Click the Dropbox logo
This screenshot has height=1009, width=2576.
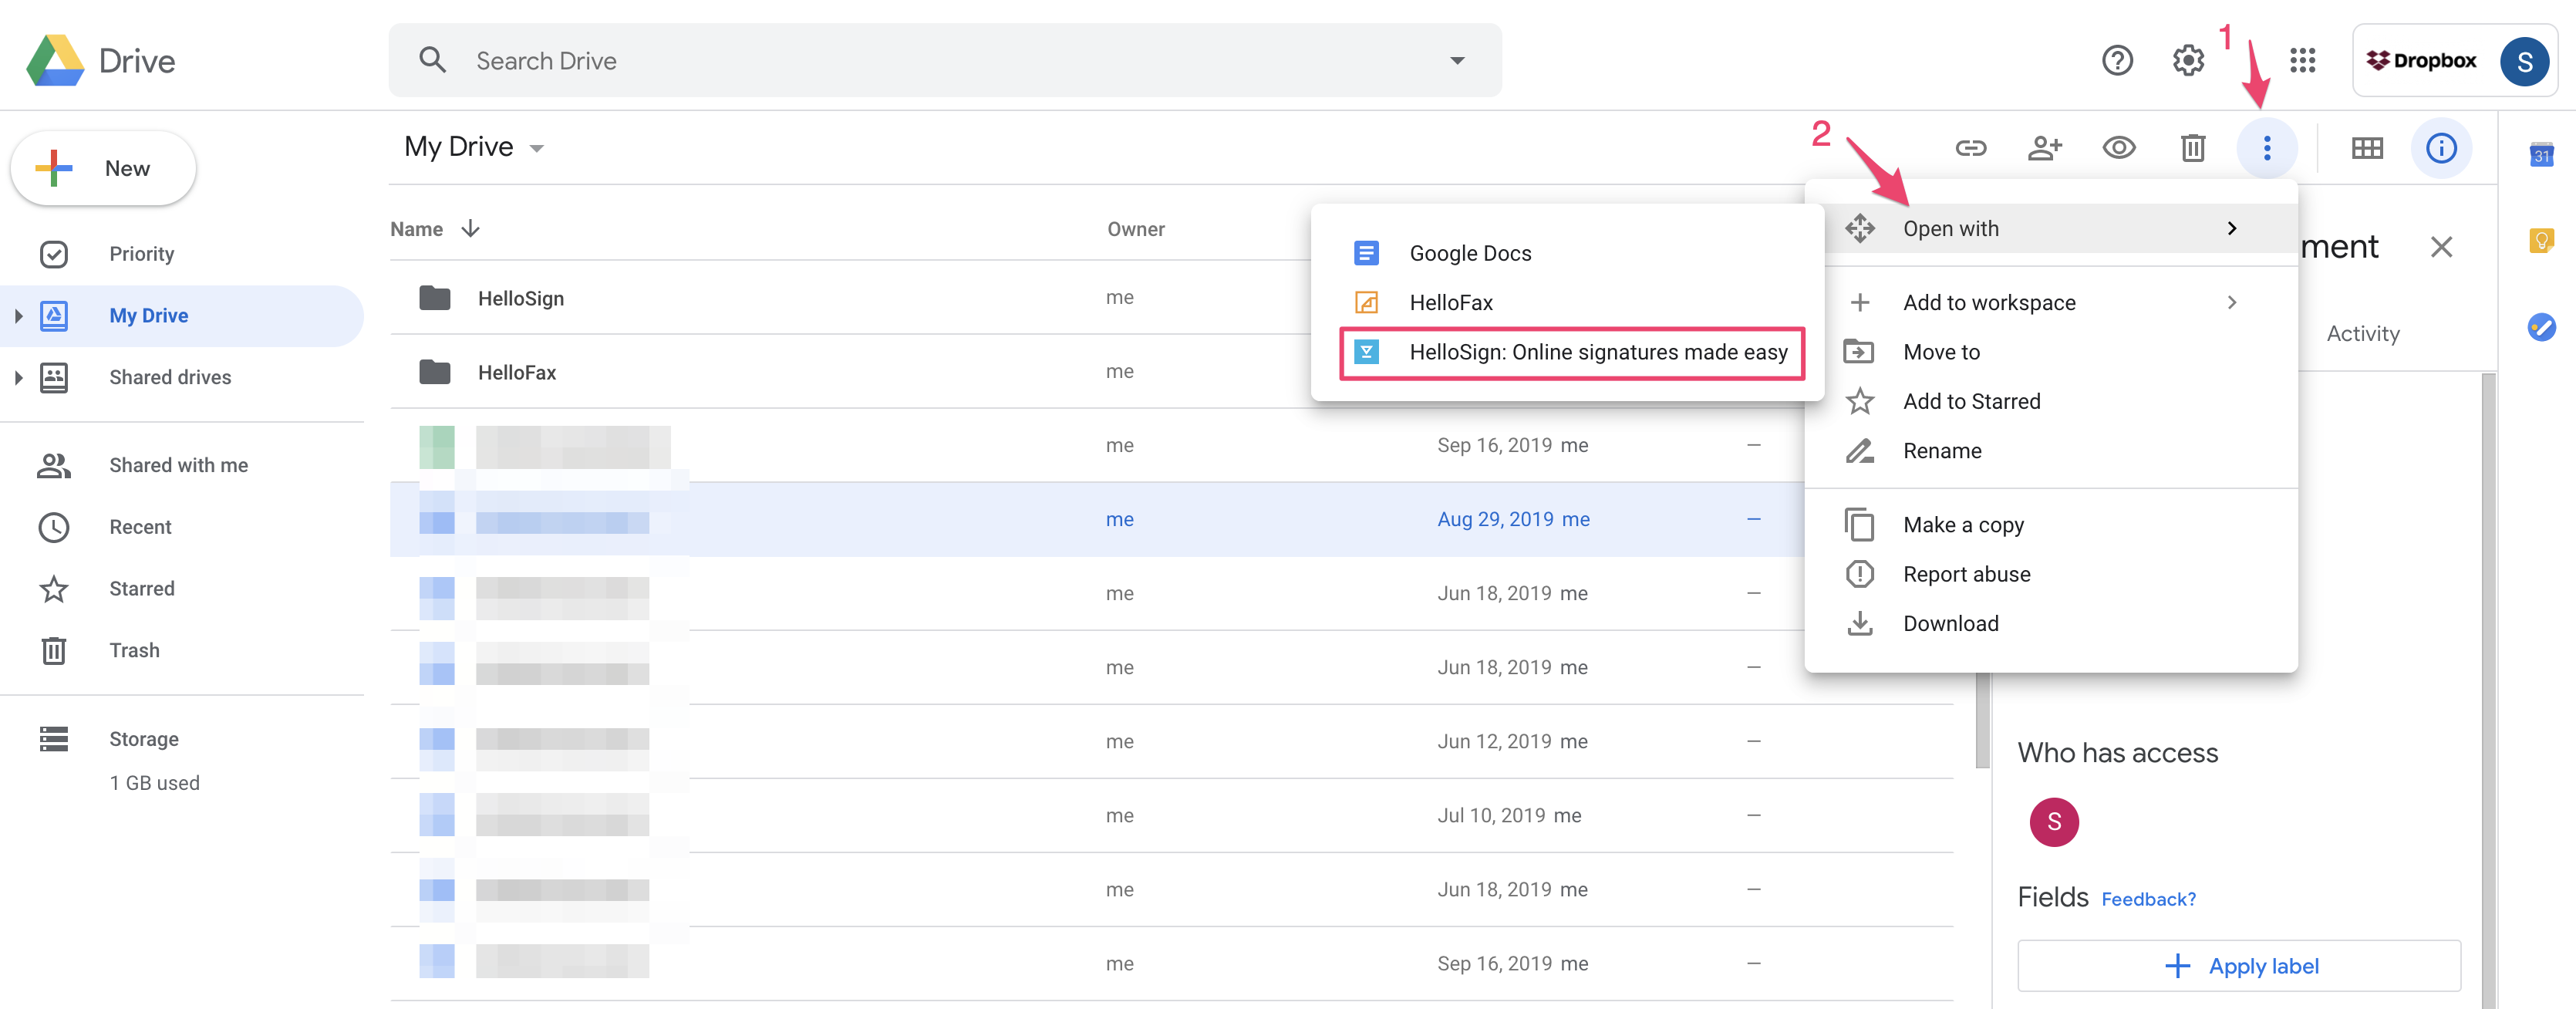tap(2420, 61)
